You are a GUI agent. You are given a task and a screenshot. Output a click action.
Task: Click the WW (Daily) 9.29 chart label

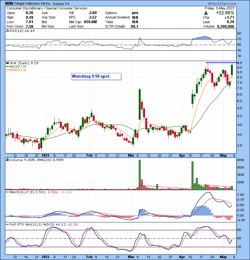click(24, 63)
